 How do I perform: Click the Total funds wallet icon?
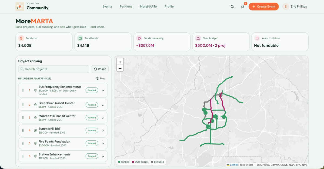[x=80, y=38]
